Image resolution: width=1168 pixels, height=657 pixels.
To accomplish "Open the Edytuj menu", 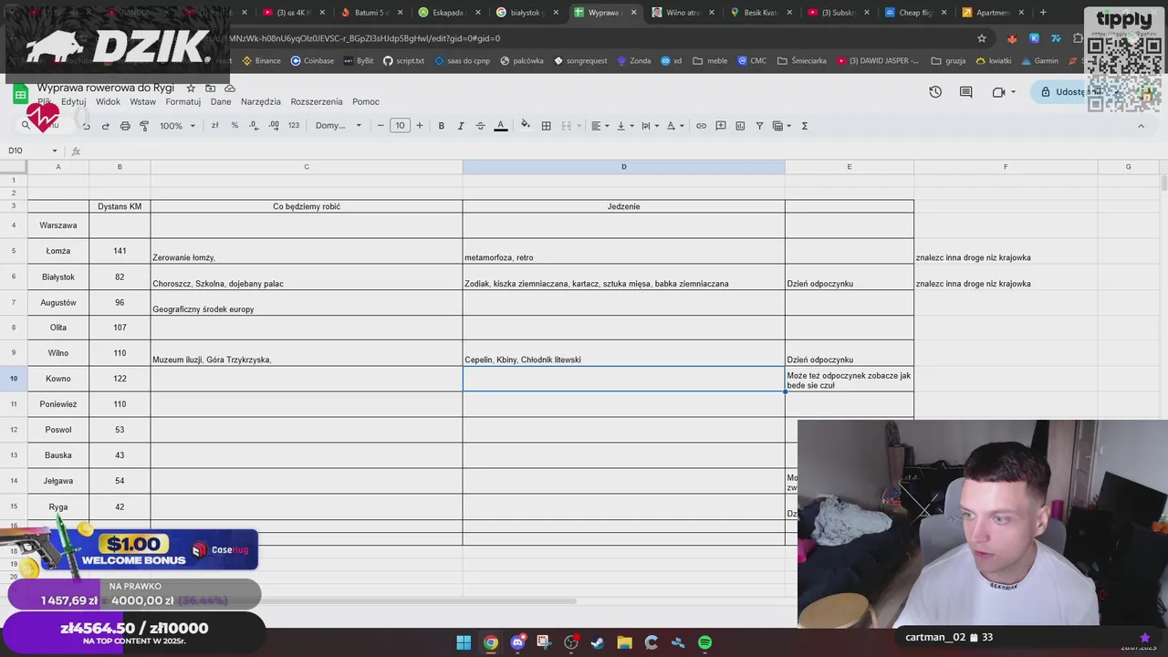I will tap(73, 101).
